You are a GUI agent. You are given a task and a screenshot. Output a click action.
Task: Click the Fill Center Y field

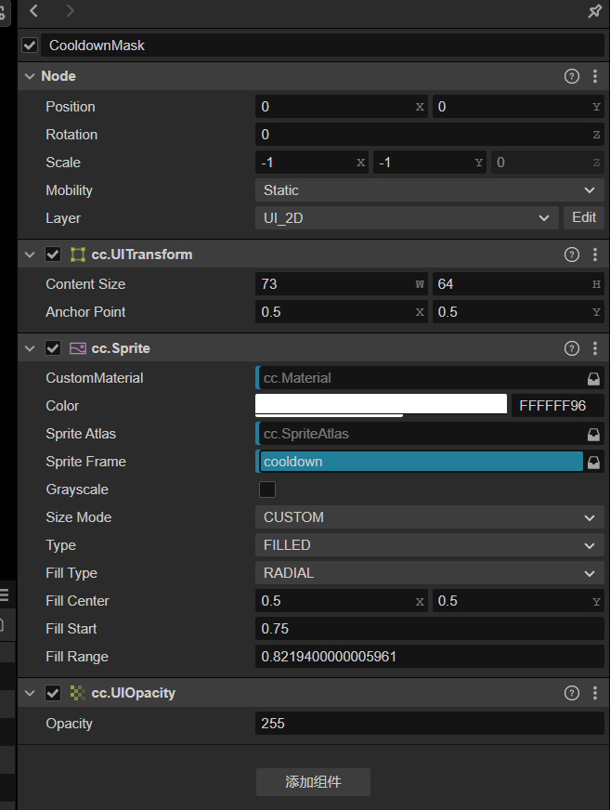click(518, 601)
